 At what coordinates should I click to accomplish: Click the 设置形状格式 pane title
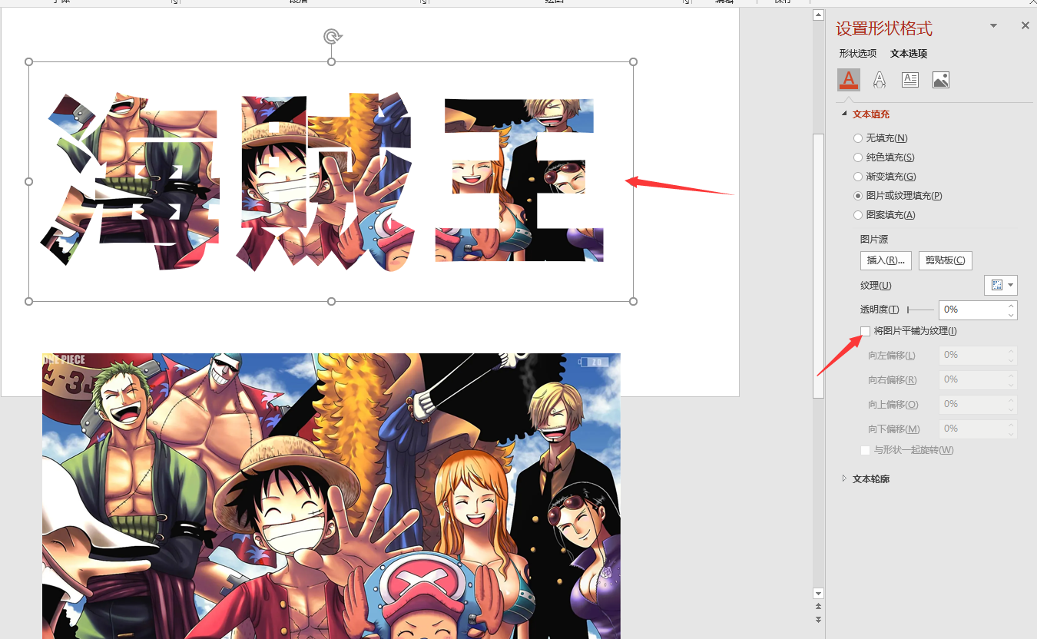click(x=884, y=29)
